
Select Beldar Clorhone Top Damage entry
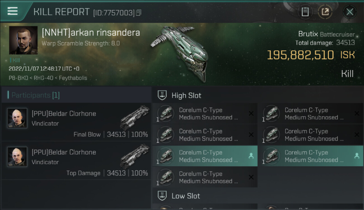[76, 161]
